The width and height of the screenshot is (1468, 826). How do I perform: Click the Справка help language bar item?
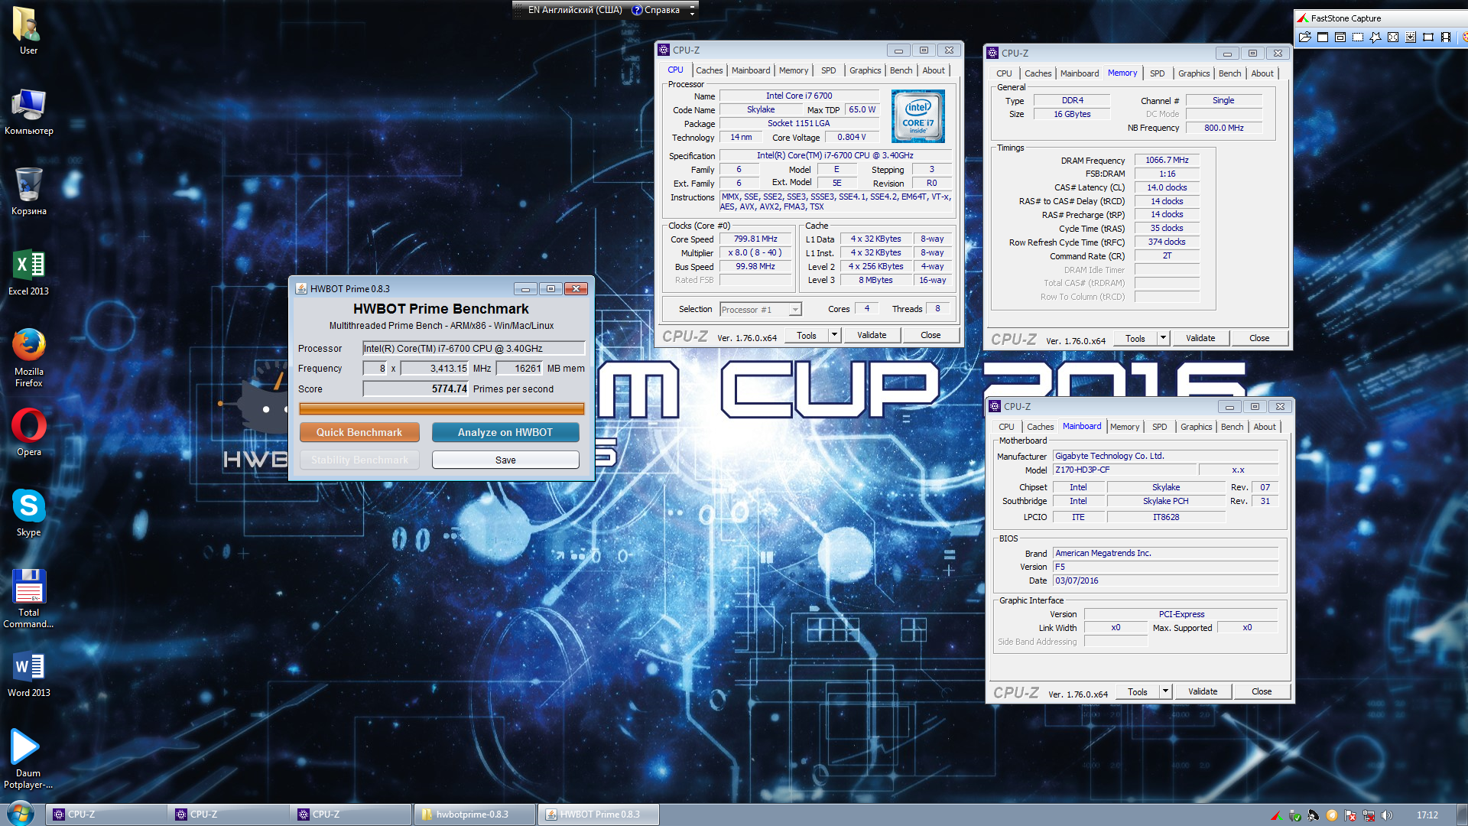[656, 10]
